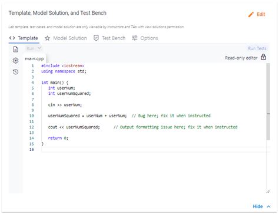279x214 pixels.
Task: Click the editor resize handle corner
Action: coord(268,191)
